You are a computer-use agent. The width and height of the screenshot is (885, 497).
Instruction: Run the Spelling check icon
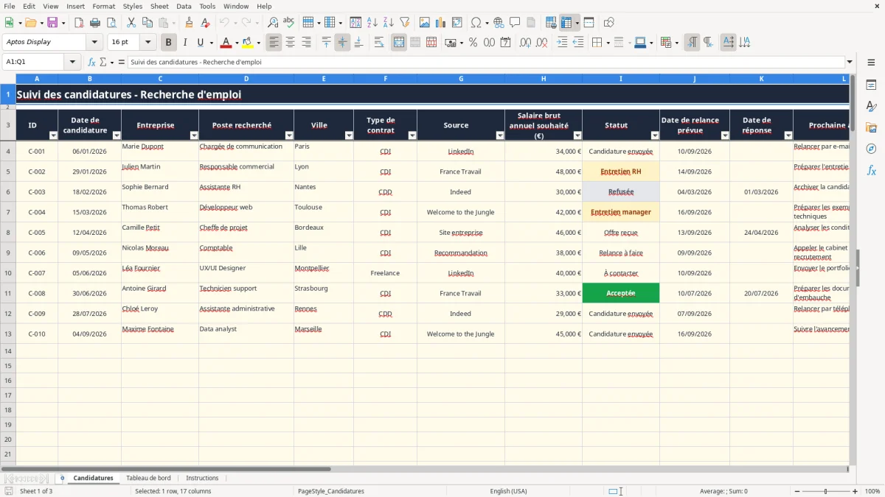click(x=289, y=23)
